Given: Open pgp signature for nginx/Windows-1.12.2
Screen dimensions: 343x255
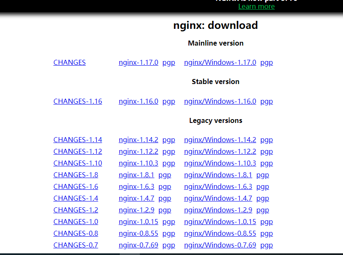Looking at the screenshot, I should (267, 152).
